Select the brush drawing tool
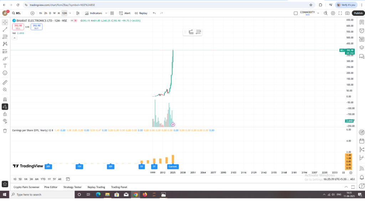Image resolution: width=365 pixels, height=204 pixels. [5, 59]
